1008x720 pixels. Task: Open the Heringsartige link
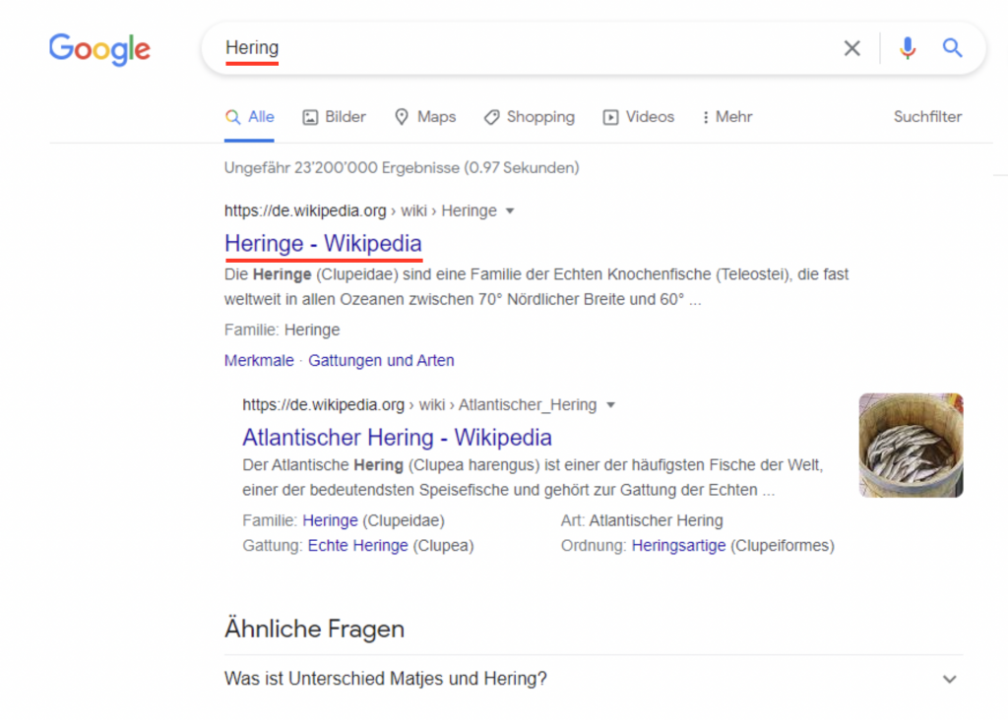pos(679,545)
